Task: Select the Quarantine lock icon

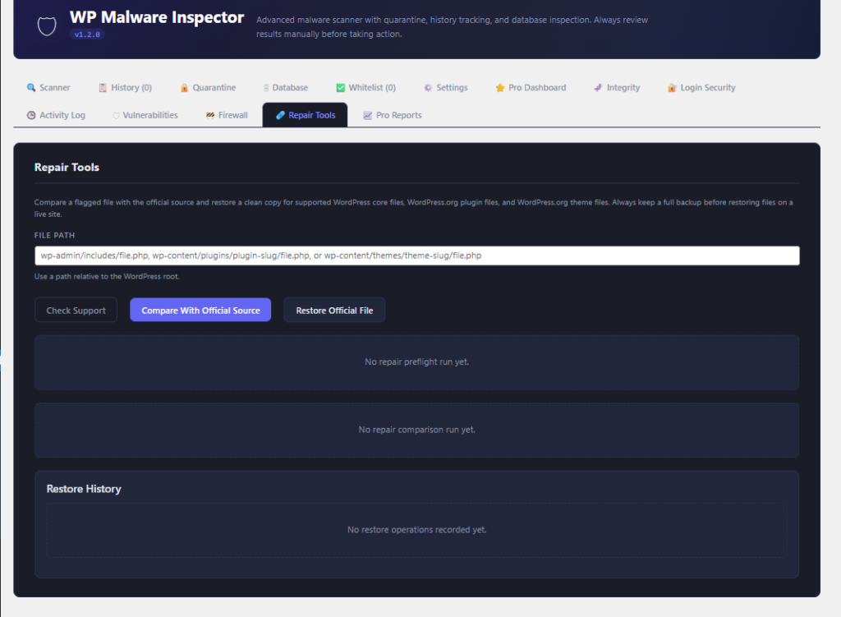Action: (185, 87)
